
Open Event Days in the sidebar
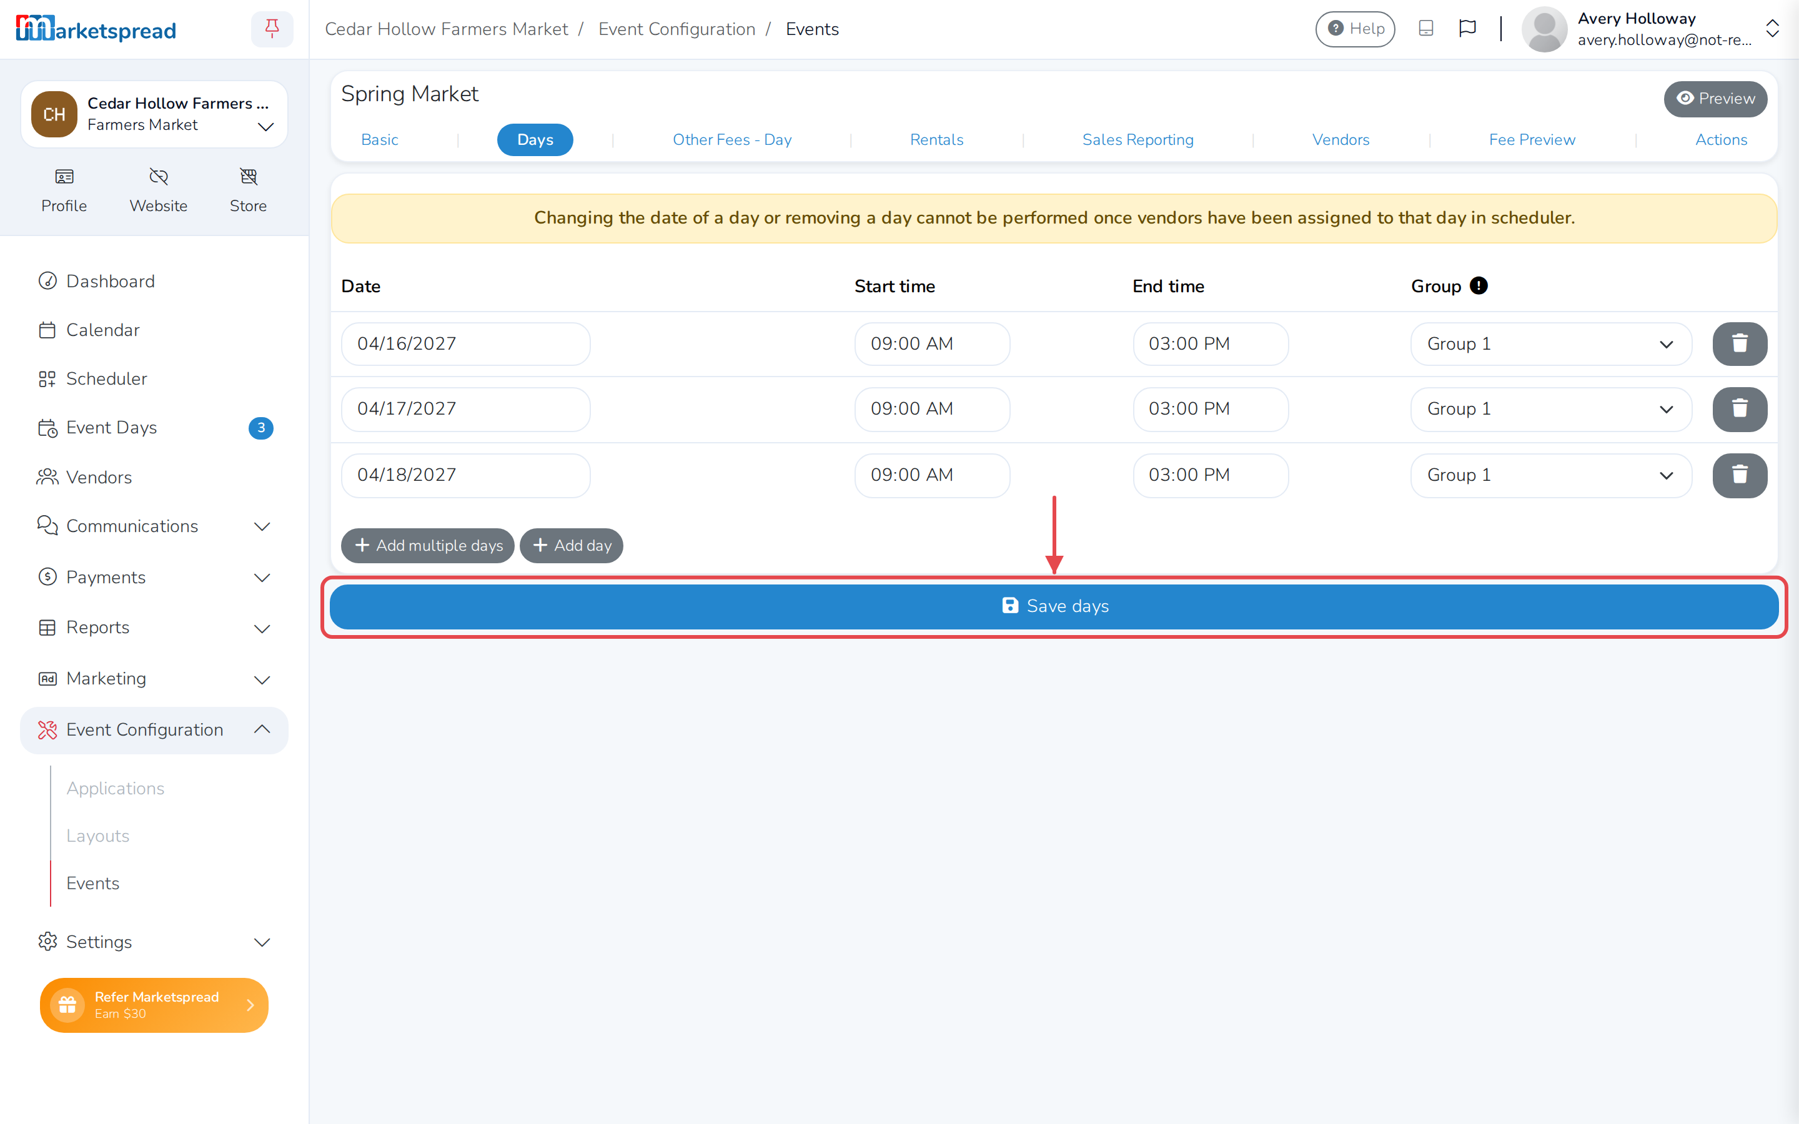point(154,428)
